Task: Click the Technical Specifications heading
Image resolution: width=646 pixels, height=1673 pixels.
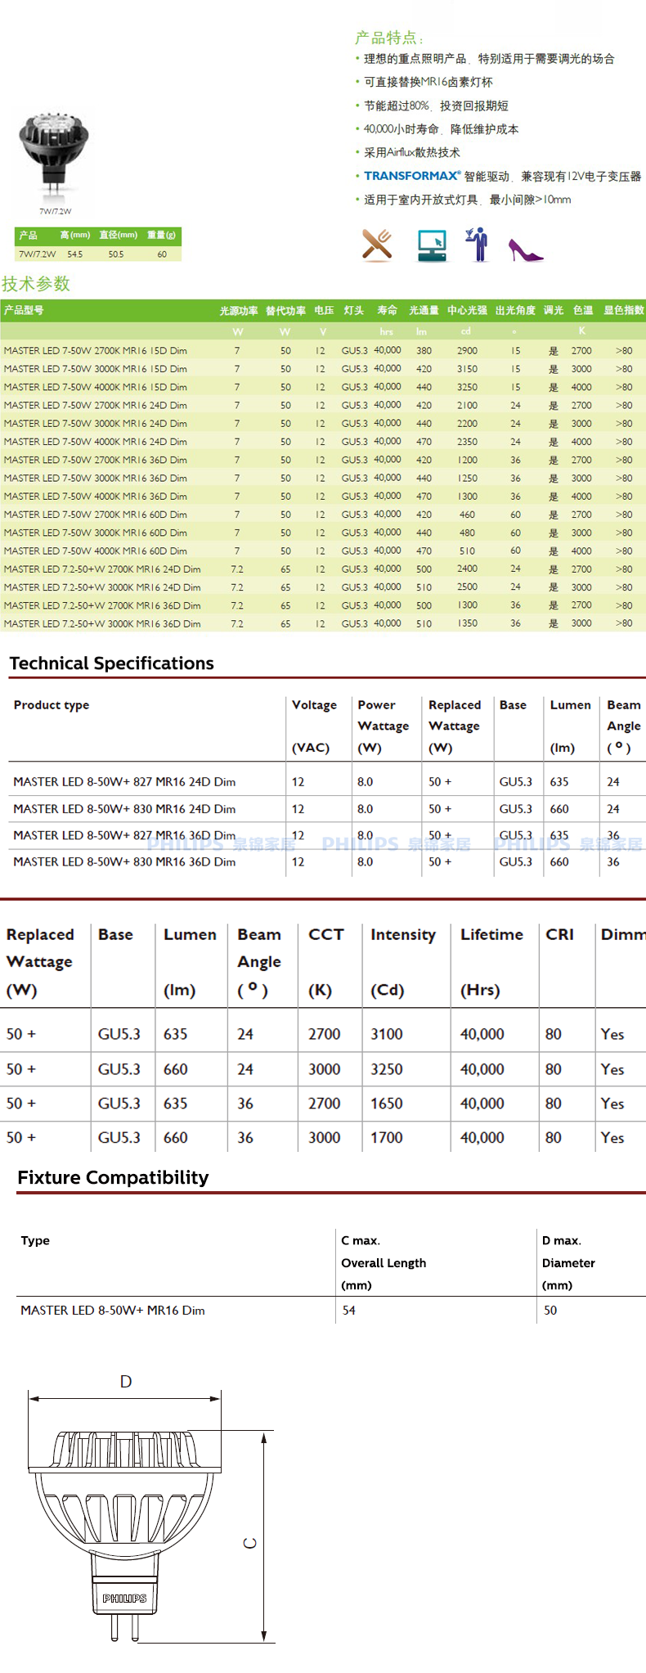Action: click(x=112, y=663)
